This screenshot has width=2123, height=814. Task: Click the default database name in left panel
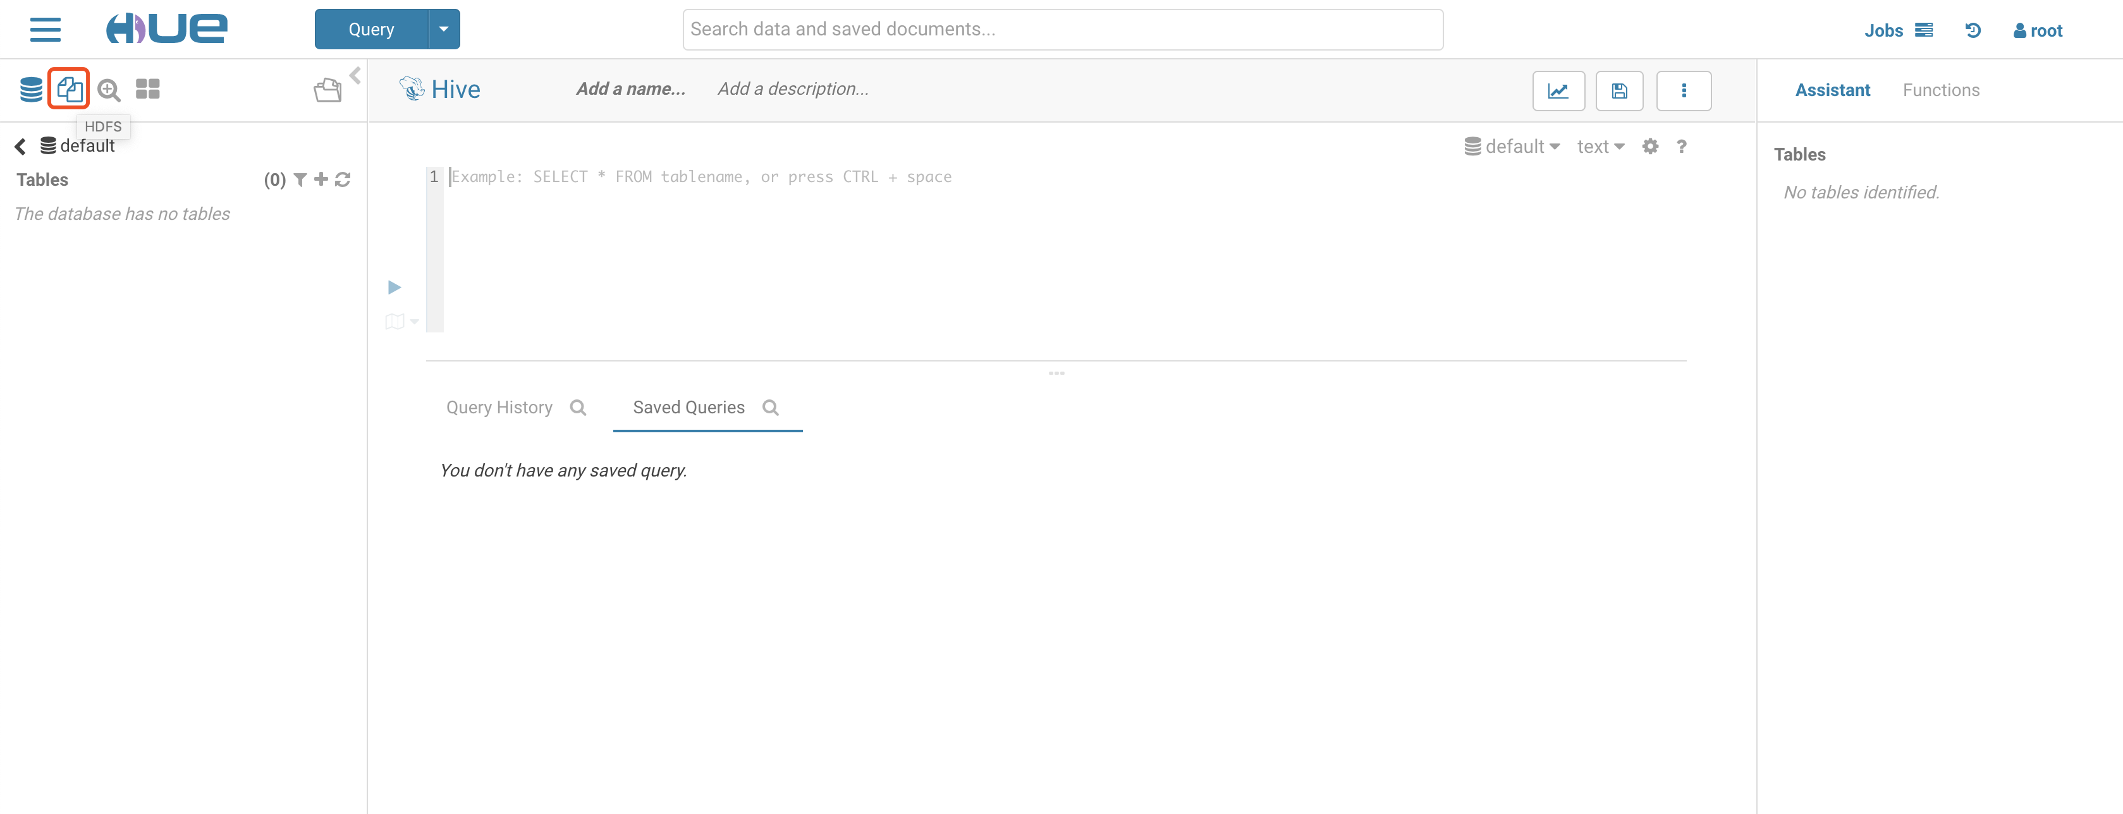point(87,147)
